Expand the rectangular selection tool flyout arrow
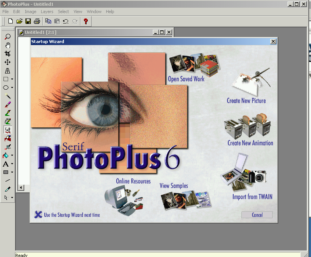This screenshot has height=257, width=311. 12,79
